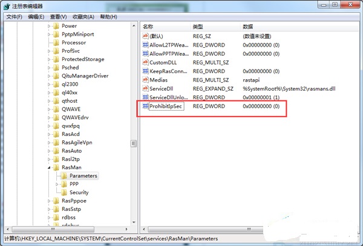Image resolution: width=363 pixels, height=246 pixels.
Task: Select the QWAVEdrv folder icon
Action: point(56,117)
